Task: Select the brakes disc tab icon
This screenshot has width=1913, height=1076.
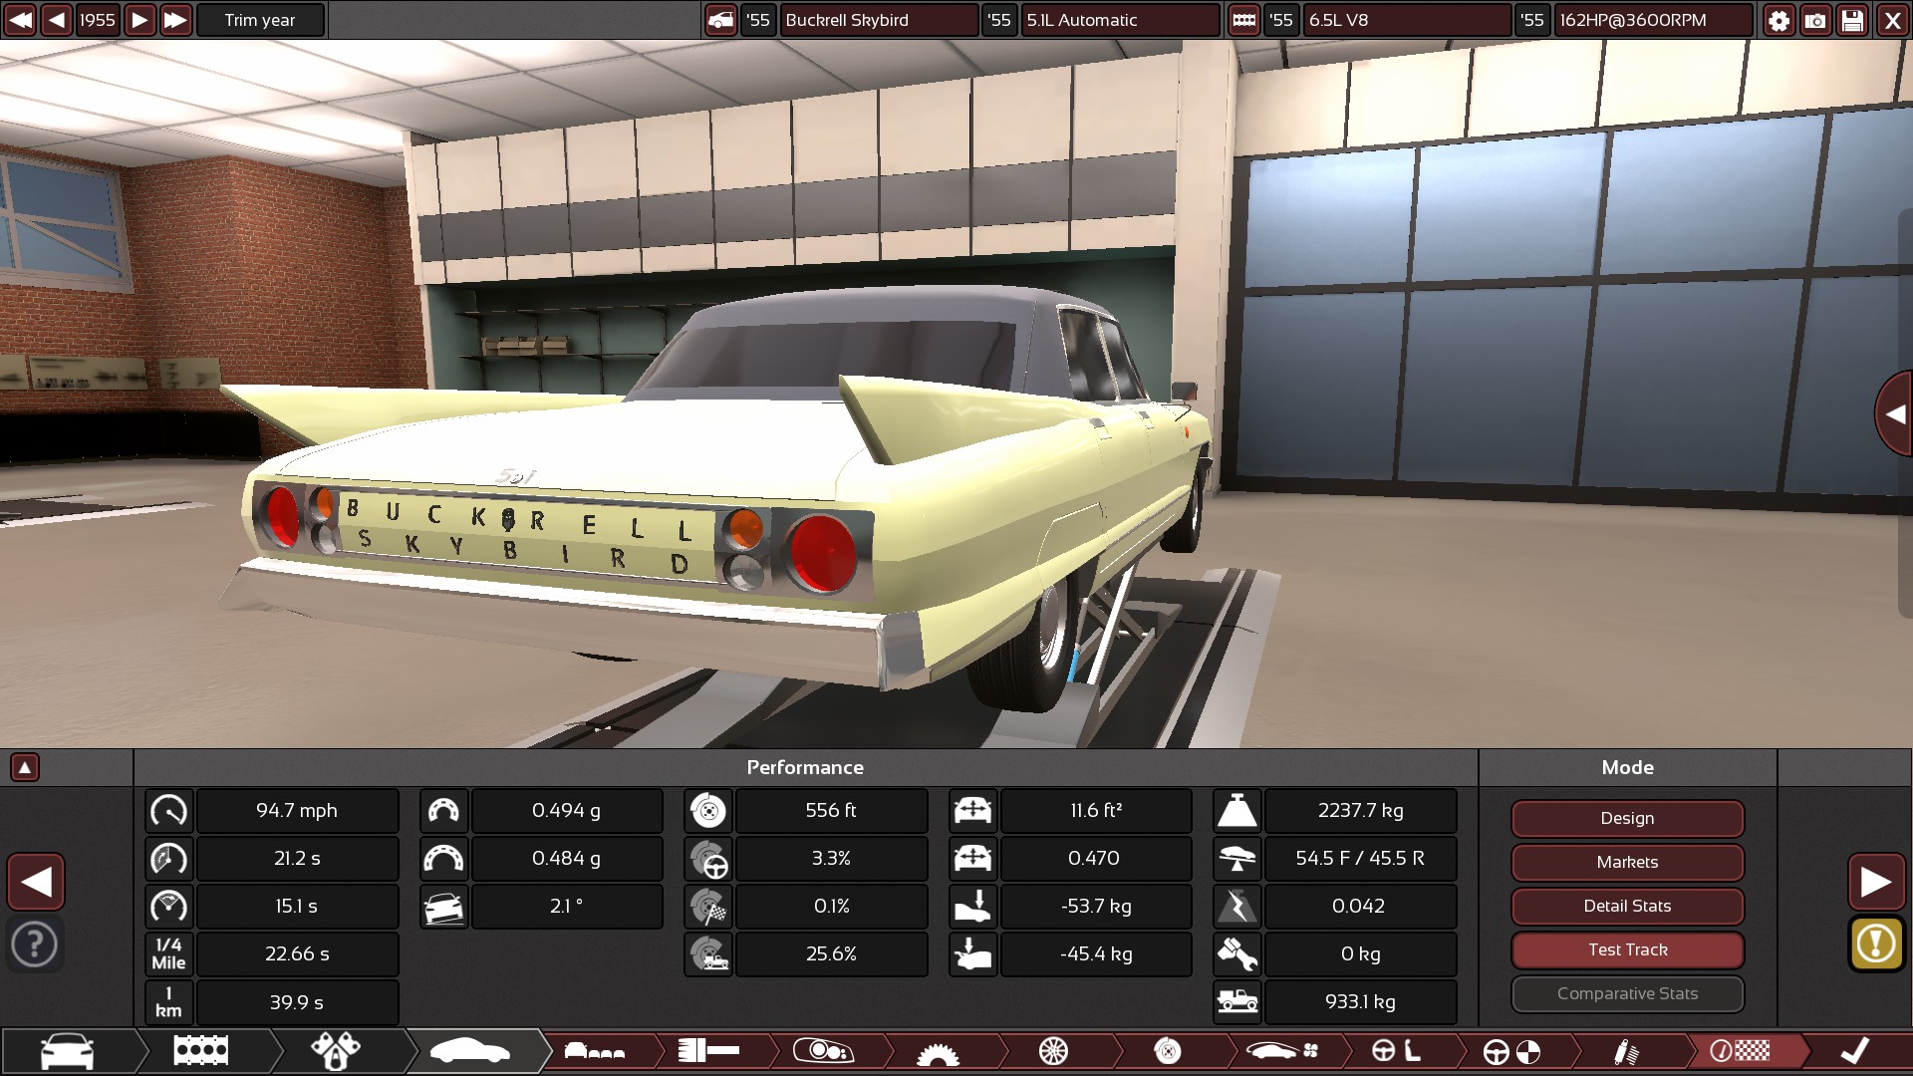Action: [x=1168, y=1051]
